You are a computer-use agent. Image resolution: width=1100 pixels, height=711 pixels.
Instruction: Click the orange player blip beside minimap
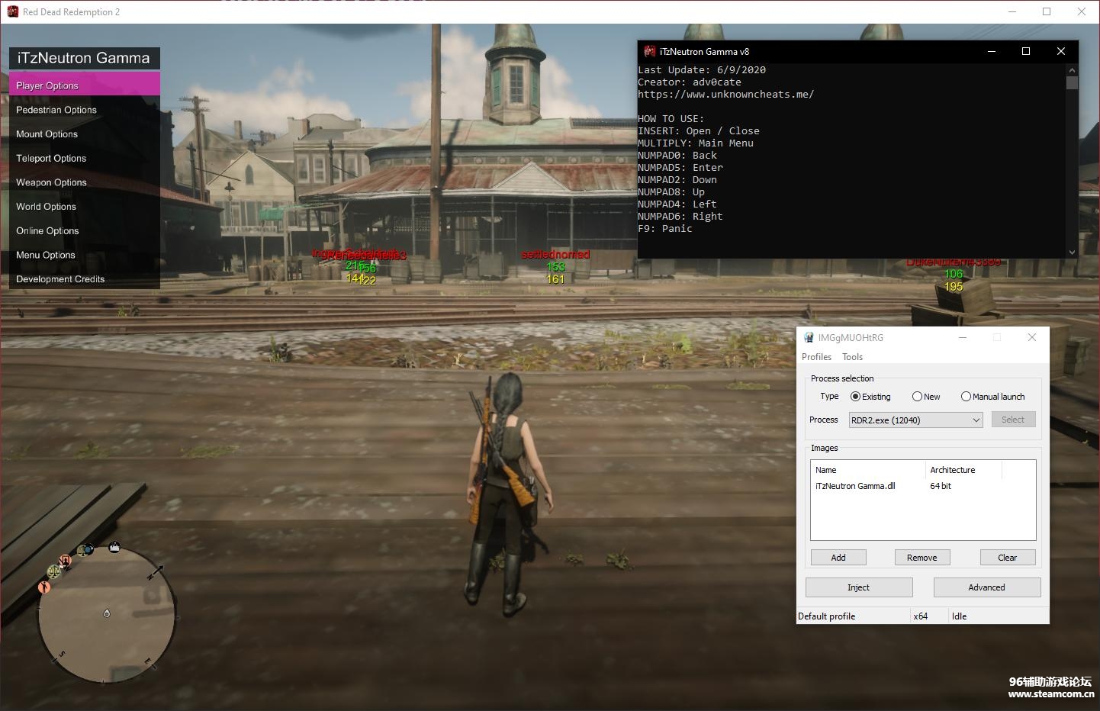click(x=44, y=587)
